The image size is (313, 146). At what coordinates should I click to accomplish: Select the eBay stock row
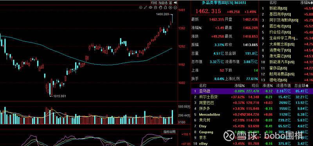(252, 144)
